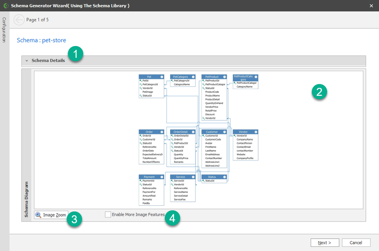Enable More Image Features checkbox

[x=108, y=214]
